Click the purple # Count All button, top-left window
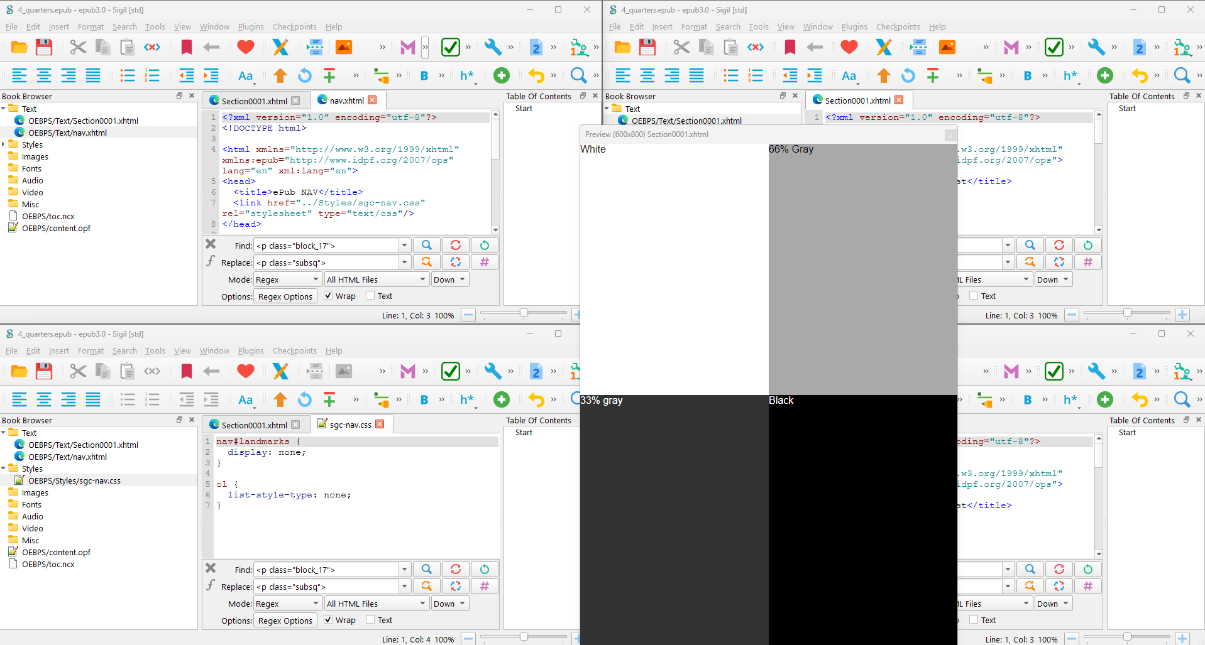 pos(485,263)
